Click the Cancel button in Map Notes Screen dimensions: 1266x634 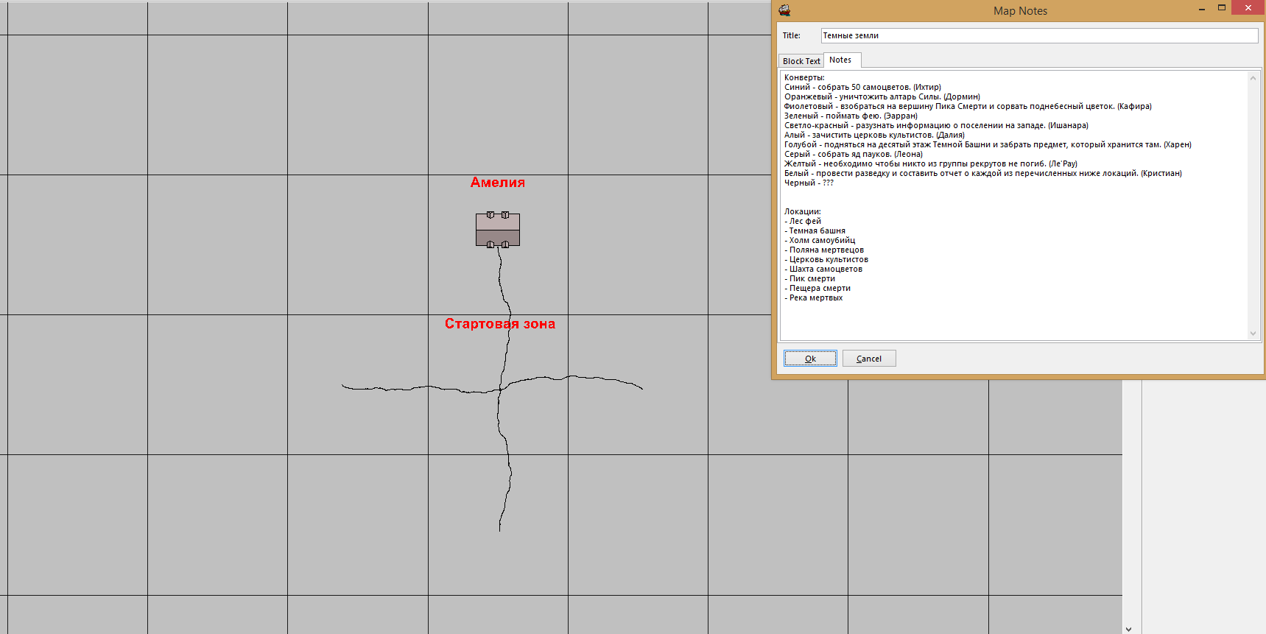tap(869, 359)
